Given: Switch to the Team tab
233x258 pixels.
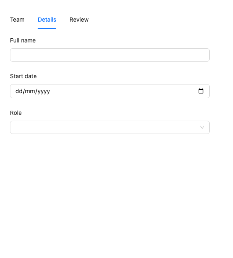Looking at the screenshot, I should [x=17, y=20].
